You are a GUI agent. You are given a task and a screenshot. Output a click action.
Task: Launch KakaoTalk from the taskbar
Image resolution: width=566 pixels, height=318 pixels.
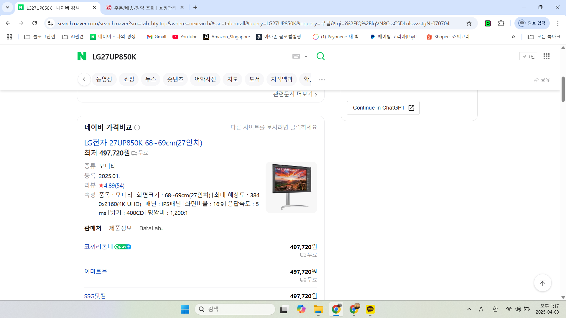click(x=371, y=309)
